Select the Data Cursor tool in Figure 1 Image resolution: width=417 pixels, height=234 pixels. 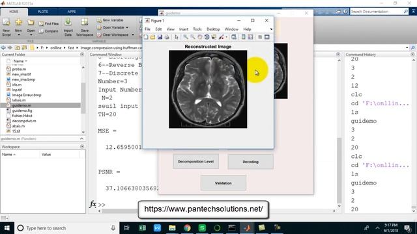214,37
